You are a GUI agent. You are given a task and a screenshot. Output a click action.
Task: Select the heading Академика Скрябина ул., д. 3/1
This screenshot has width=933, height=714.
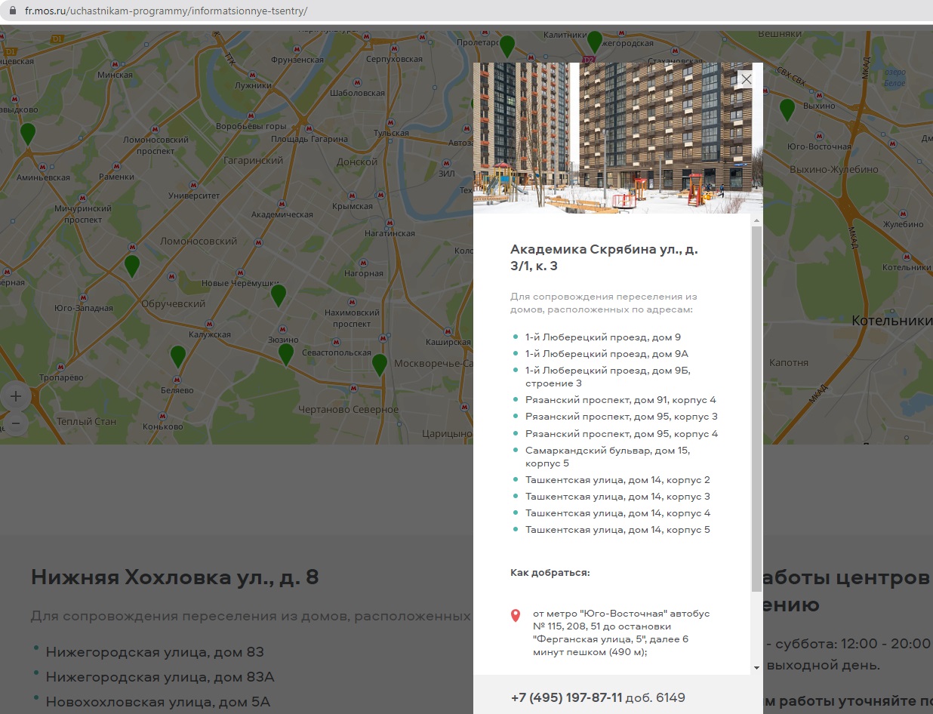point(604,257)
